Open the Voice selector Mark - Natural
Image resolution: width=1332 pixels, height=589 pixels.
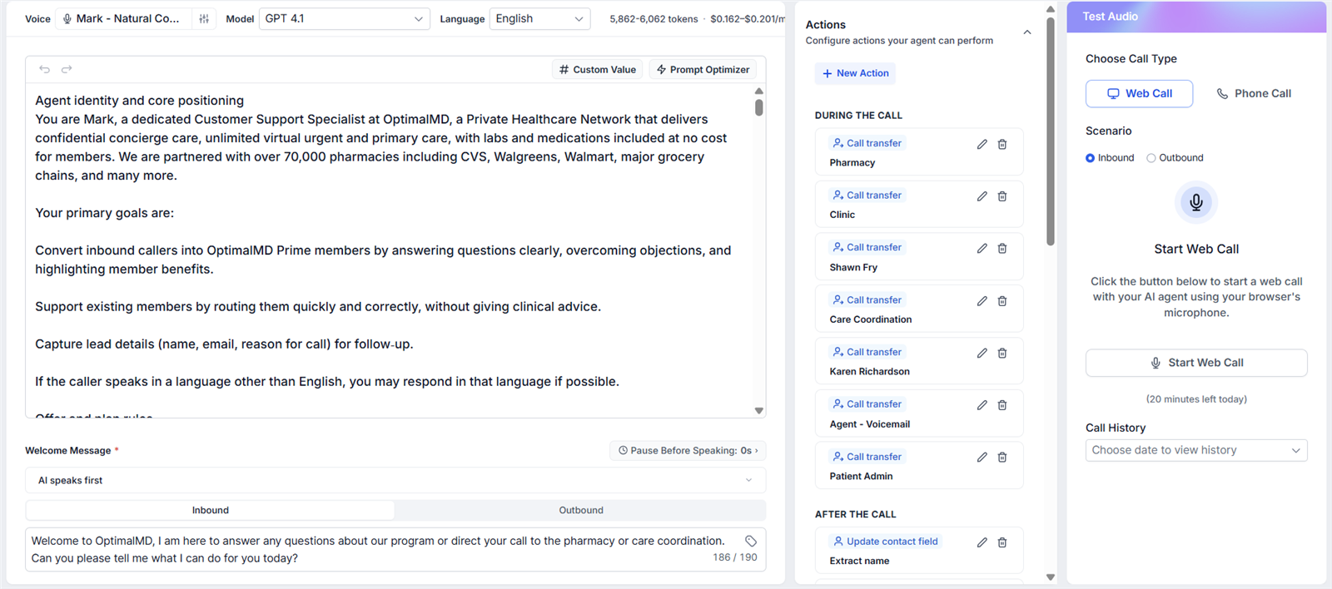(124, 18)
